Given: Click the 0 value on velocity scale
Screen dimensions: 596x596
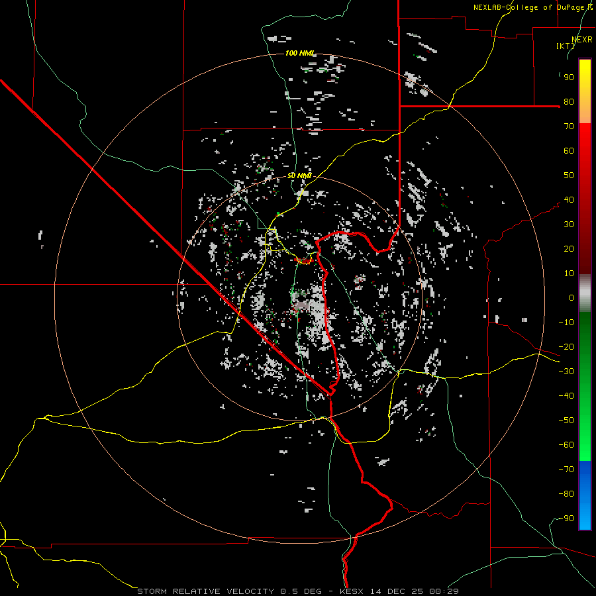Looking at the screenshot, I should click(571, 298).
